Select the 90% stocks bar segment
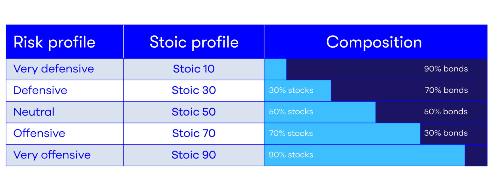 364,155
